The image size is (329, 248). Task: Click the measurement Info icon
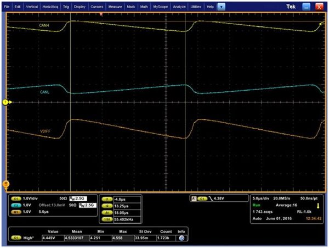click(x=180, y=239)
